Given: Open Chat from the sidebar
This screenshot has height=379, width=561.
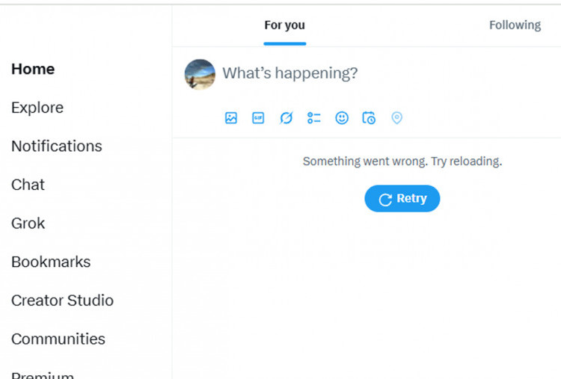Looking at the screenshot, I should [x=28, y=185].
